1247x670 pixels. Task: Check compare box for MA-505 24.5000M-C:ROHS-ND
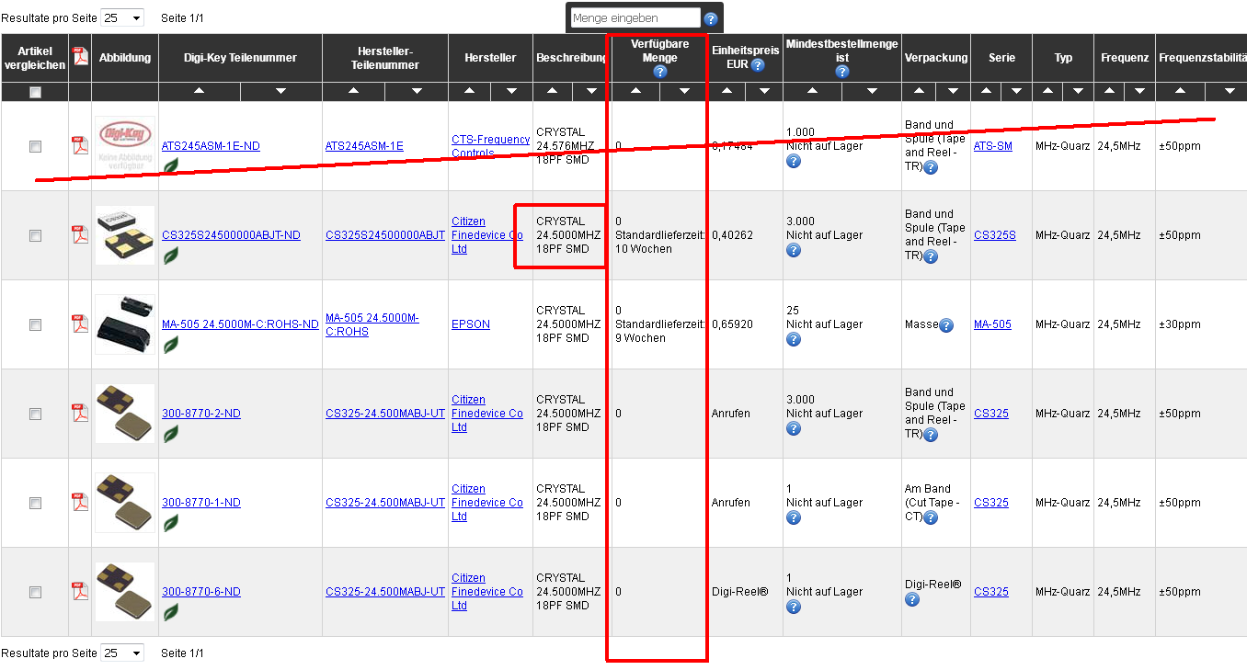point(35,324)
